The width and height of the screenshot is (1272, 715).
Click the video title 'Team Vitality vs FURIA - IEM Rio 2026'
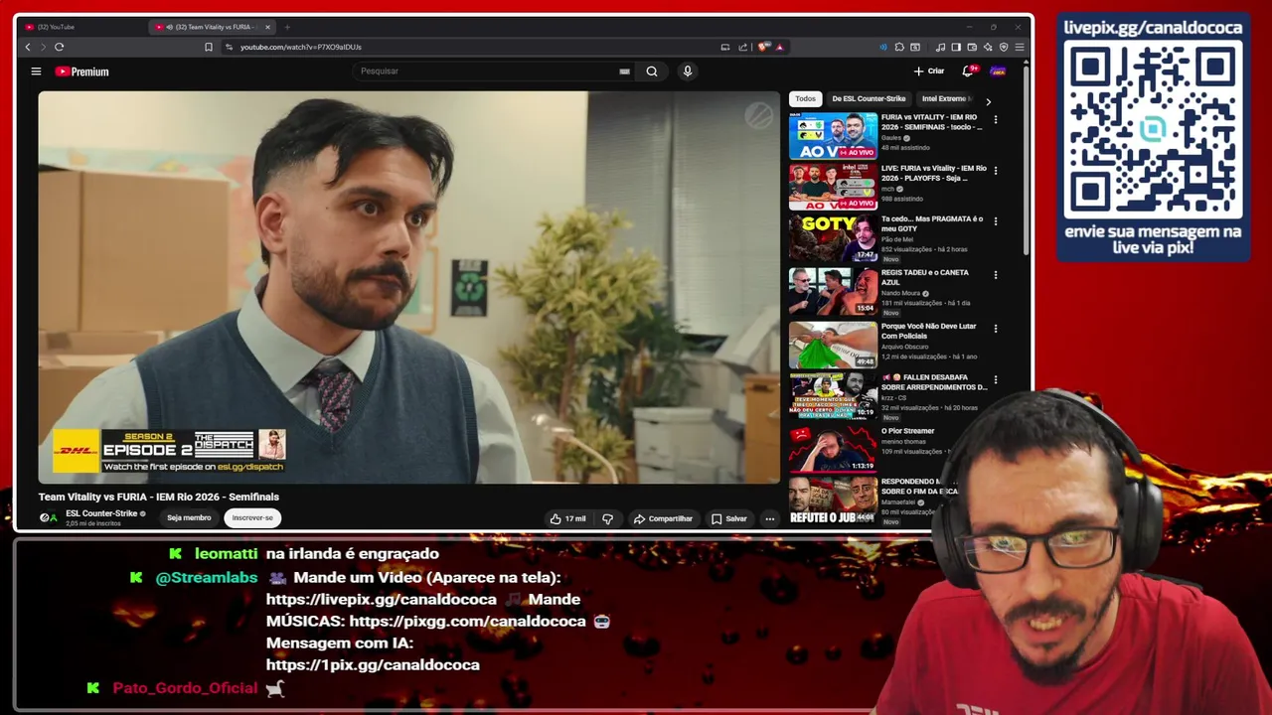159,497
